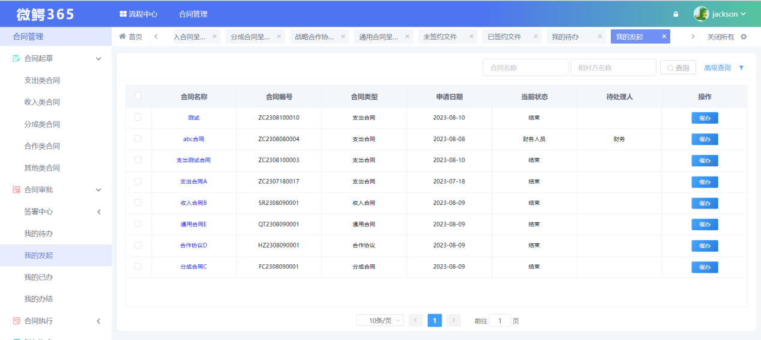Viewport: 761px width, 340px height.
Task: Click the lock screen icon in header
Action: pyautogui.click(x=676, y=14)
